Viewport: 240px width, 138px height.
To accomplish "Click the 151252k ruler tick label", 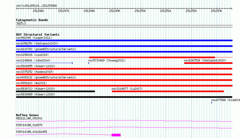I will pos(191,11).
